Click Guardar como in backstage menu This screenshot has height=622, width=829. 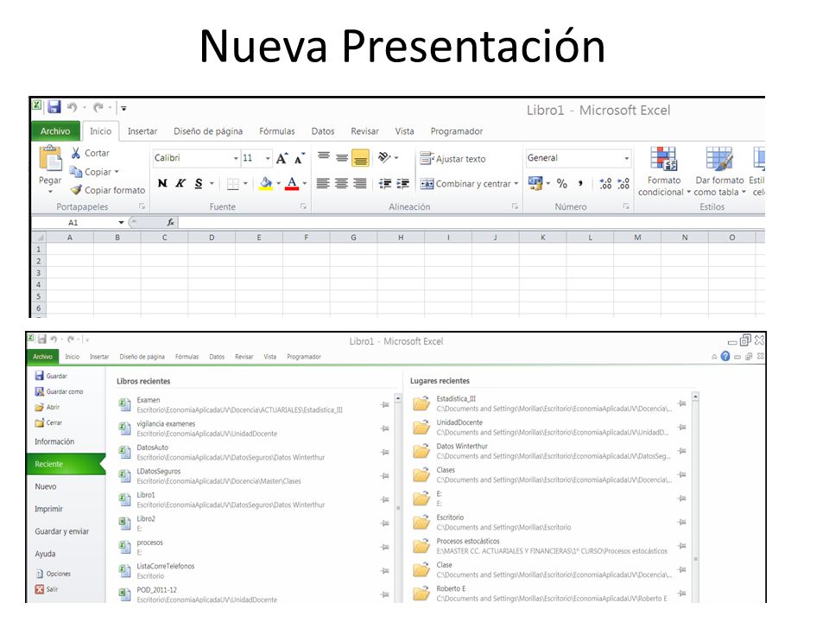(59, 392)
